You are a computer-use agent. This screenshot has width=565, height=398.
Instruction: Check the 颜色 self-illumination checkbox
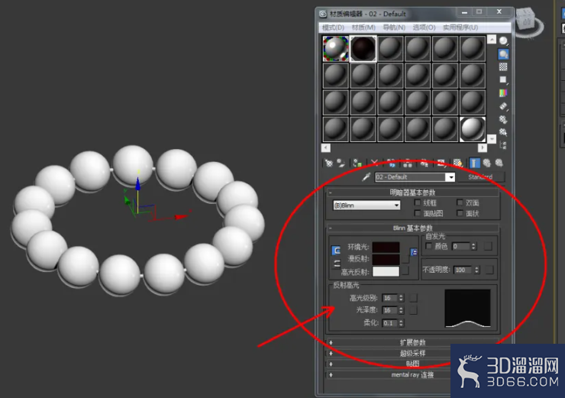(428, 246)
